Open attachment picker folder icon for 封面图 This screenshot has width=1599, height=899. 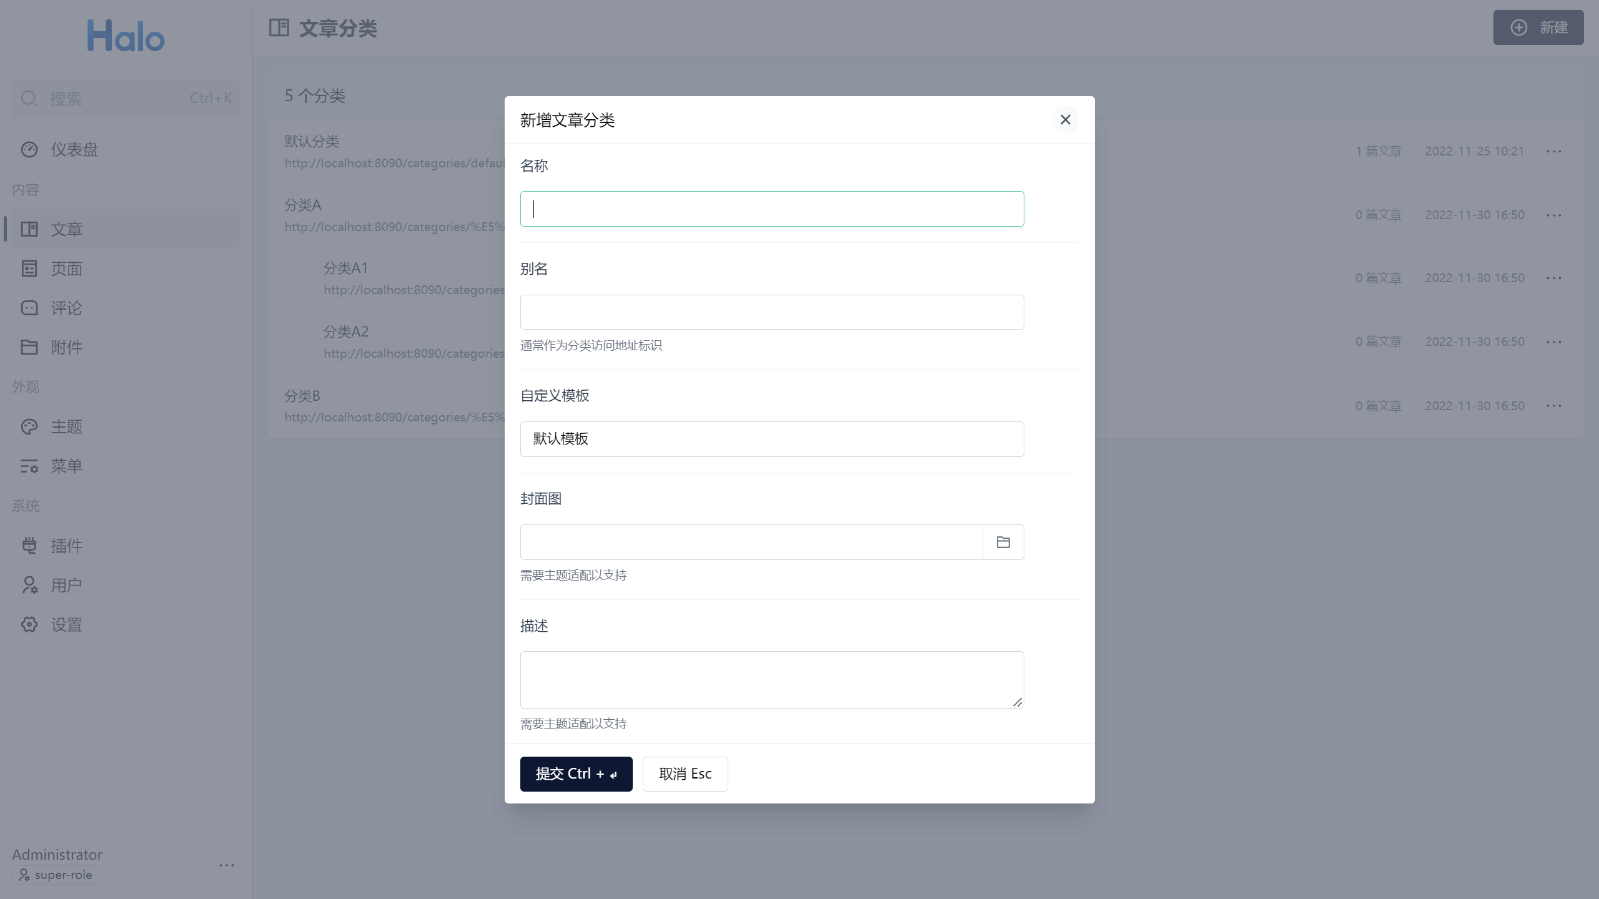click(1003, 542)
